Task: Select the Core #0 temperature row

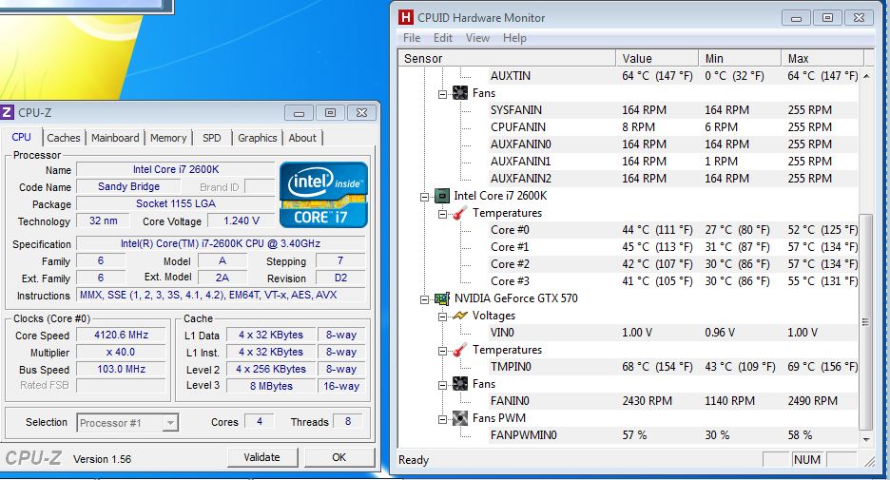Action: click(672, 230)
